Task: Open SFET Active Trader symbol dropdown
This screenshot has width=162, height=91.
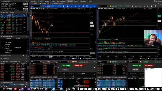Action: pos(138,62)
